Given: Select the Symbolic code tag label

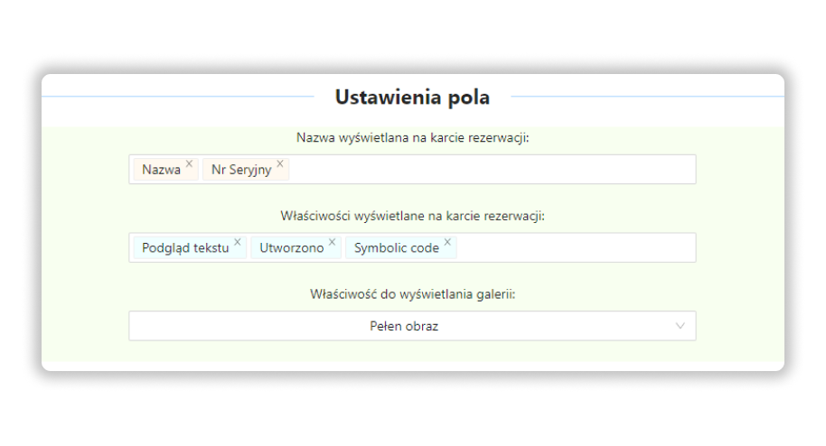Looking at the screenshot, I should 396,248.
